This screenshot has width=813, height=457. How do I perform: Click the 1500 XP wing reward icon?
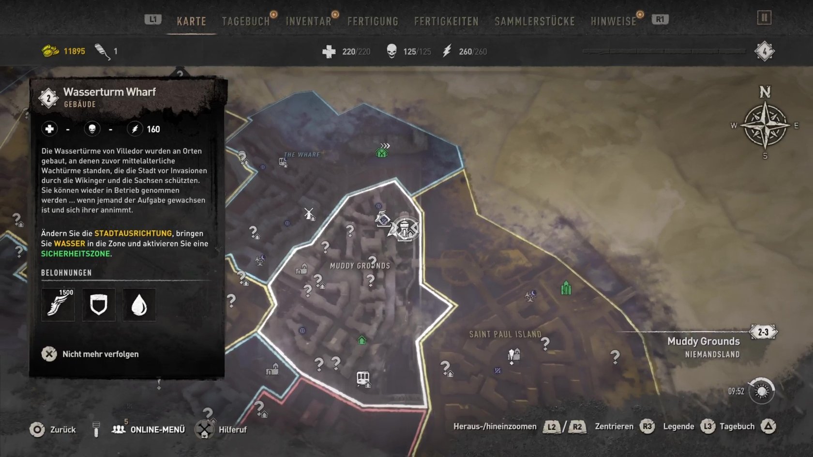pyautogui.click(x=58, y=305)
